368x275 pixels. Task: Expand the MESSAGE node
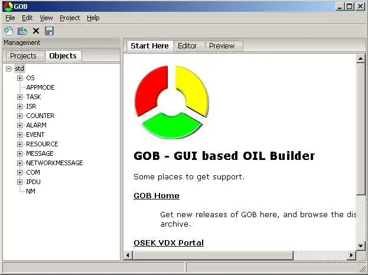(x=19, y=153)
